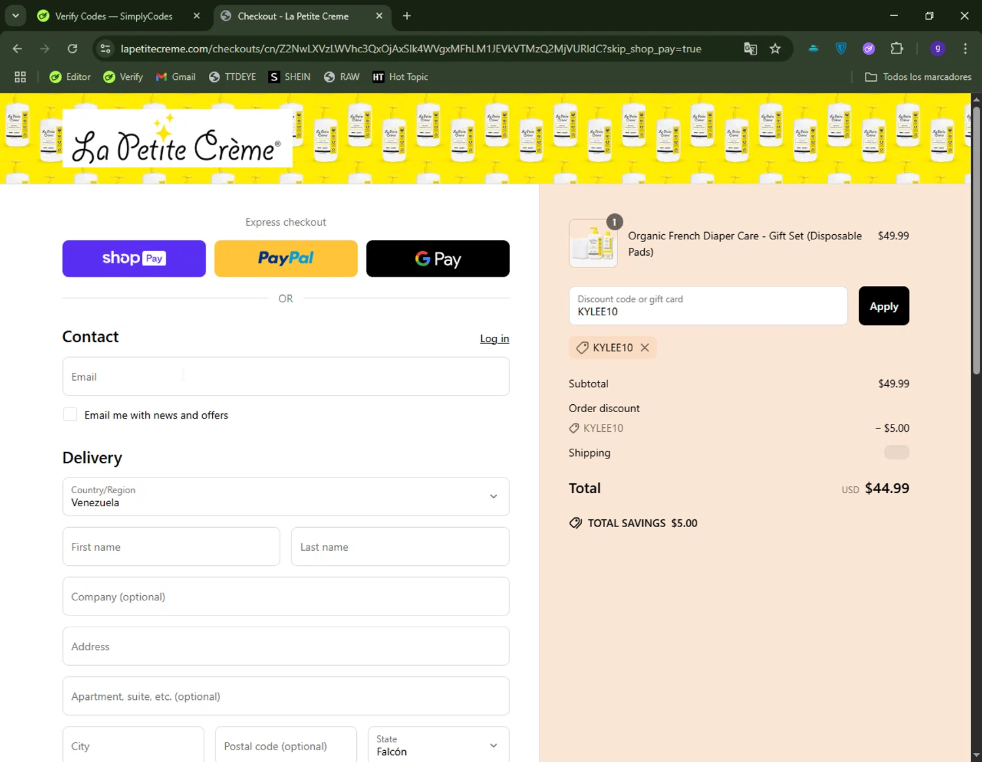This screenshot has height=762, width=982.
Task: Bookmark this page with the star
Action: 775,48
